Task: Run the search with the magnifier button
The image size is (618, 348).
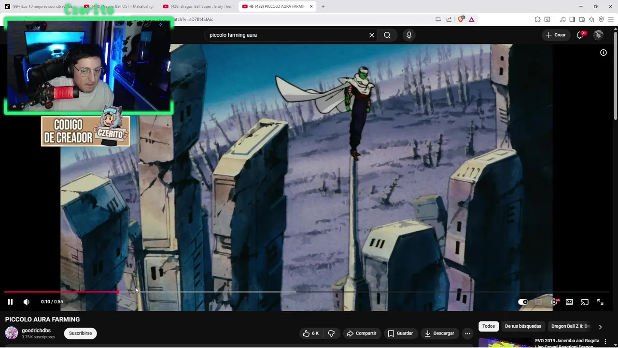Action: [387, 35]
